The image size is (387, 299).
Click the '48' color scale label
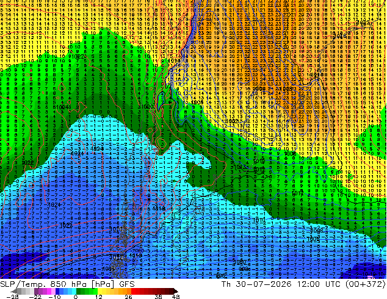click(x=176, y=297)
